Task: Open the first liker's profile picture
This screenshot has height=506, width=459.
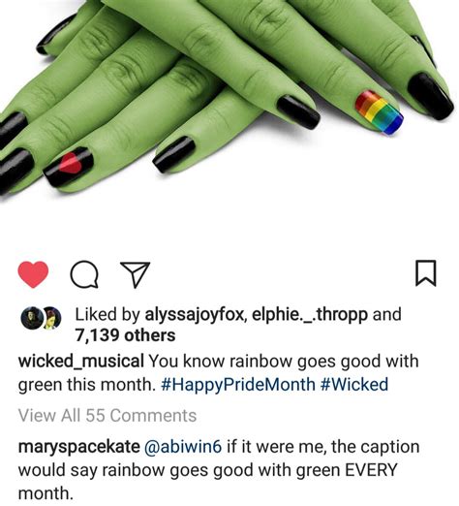Action: tap(30, 318)
